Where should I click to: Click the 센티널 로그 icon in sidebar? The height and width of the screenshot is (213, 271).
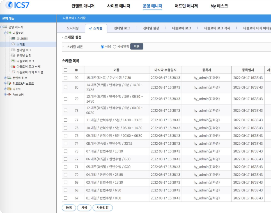13,50
